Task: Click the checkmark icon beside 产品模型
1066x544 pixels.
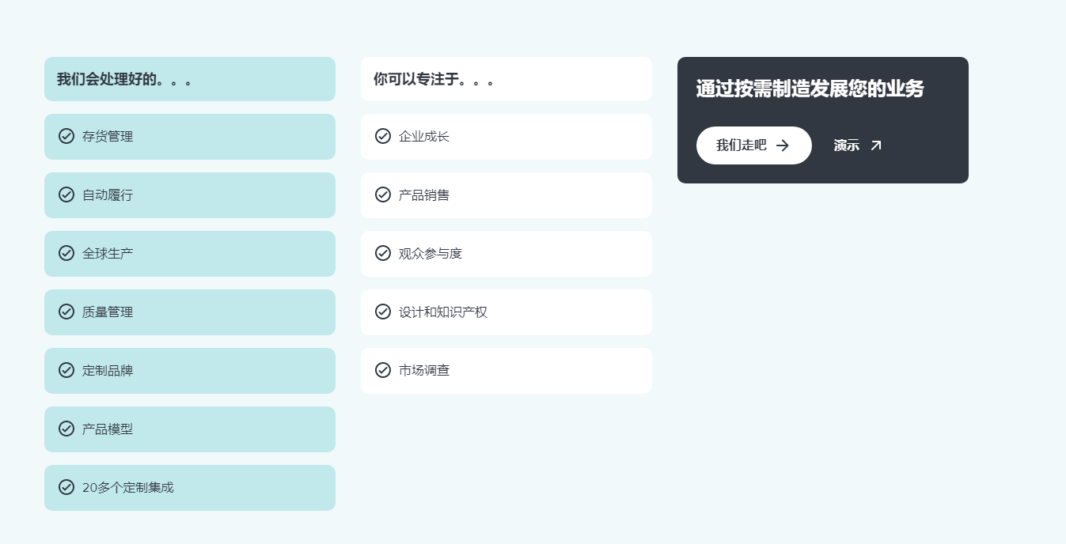Action: click(66, 429)
